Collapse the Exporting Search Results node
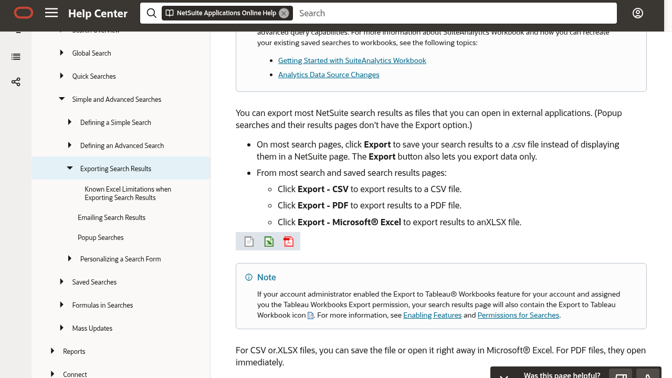This screenshot has width=672, height=378. click(69, 169)
